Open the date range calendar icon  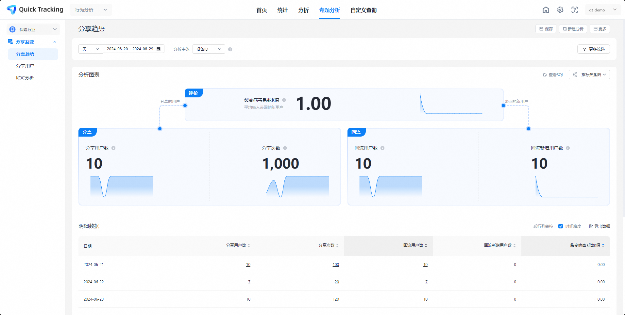[x=159, y=49]
